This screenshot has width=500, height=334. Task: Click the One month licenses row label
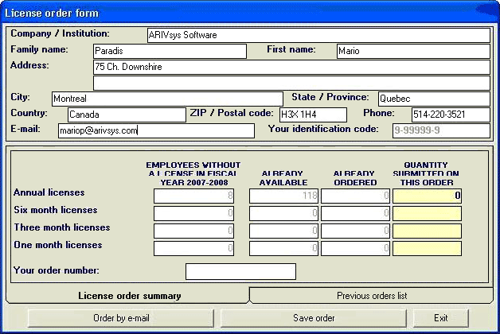57,245
